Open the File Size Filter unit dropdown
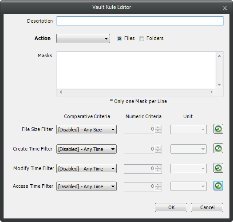The image size is (233, 222). point(189,130)
